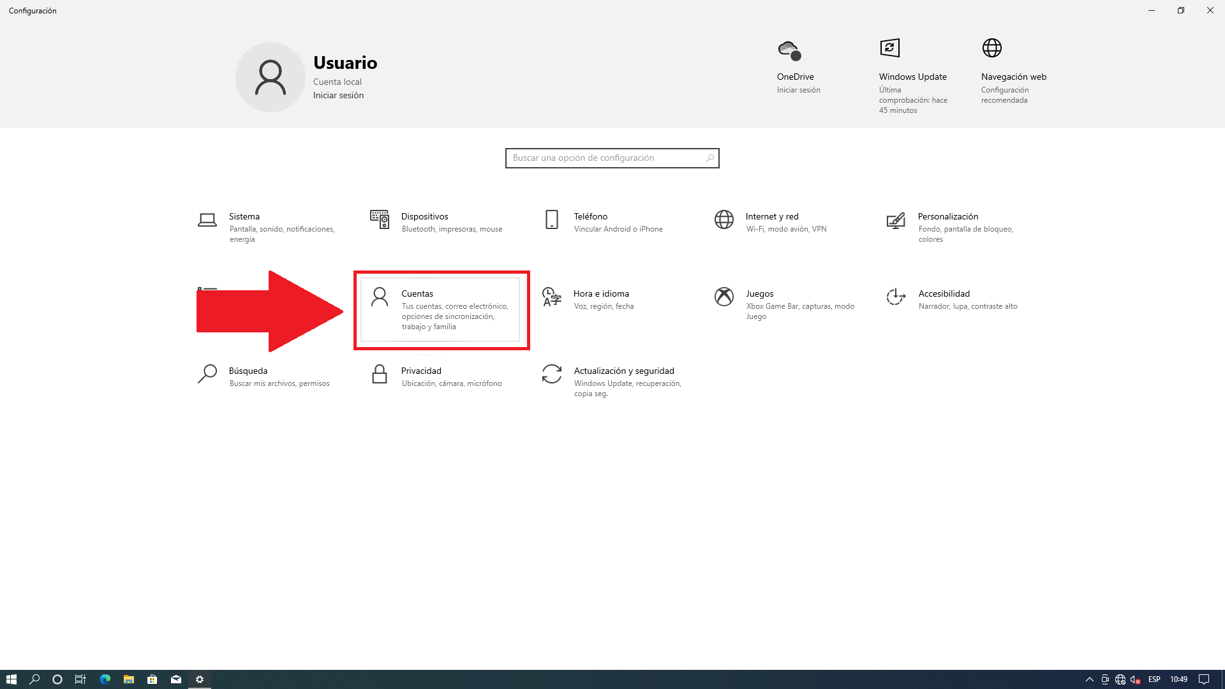Click the Personalización paintbrush icon
Screen dimensions: 1225x689
point(896,221)
